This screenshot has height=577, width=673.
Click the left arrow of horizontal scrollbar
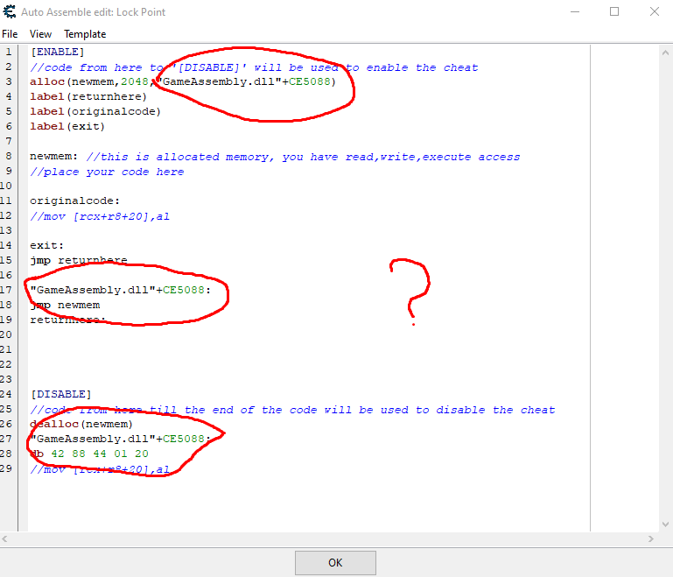click(x=5, y=538)
